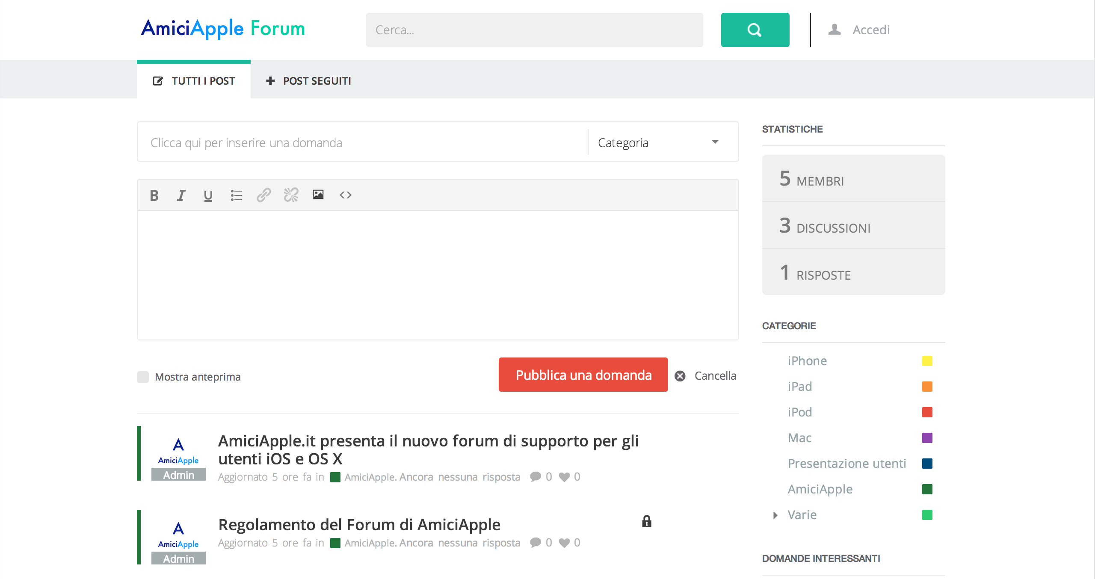Image resolution: width=1095 pixels, height=579 pixels.
Task: Open the AmiciApple.it presenta il nuovo forum post
Action: 428,450
